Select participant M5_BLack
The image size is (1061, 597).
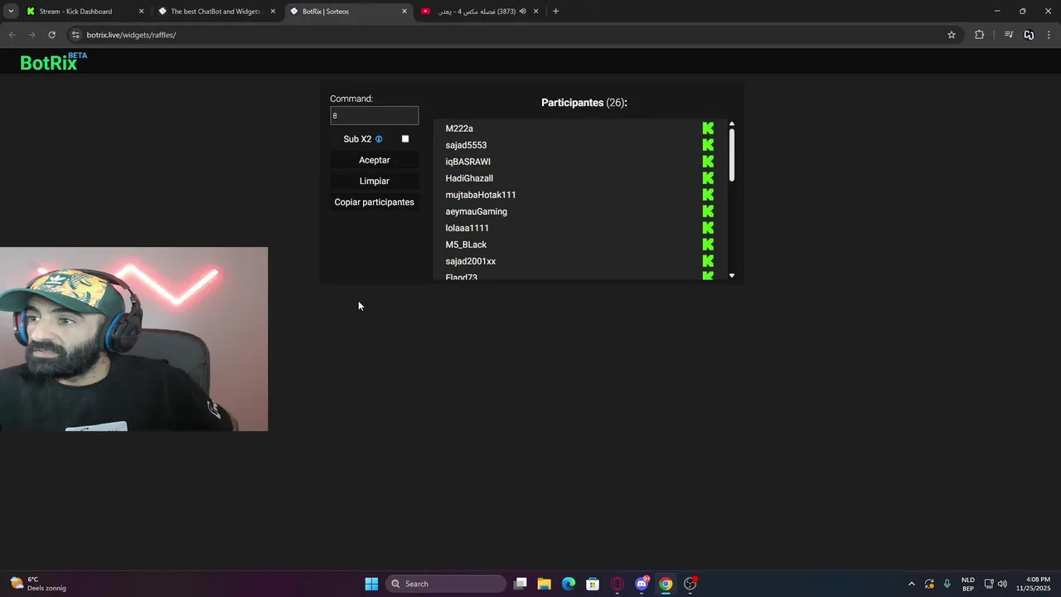466,245
